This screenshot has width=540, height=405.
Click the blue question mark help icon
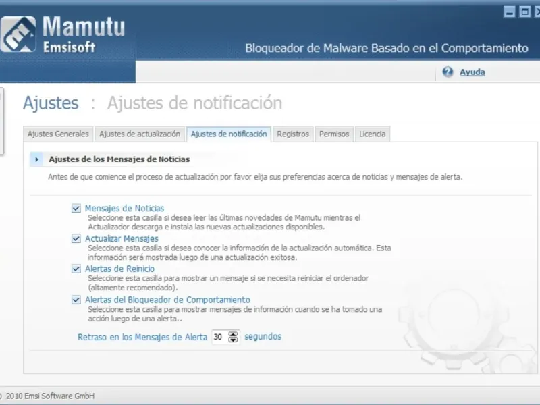448,72
